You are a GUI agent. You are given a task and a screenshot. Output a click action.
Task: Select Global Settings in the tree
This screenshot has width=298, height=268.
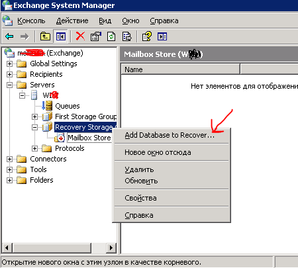click(x=54, y=64)
